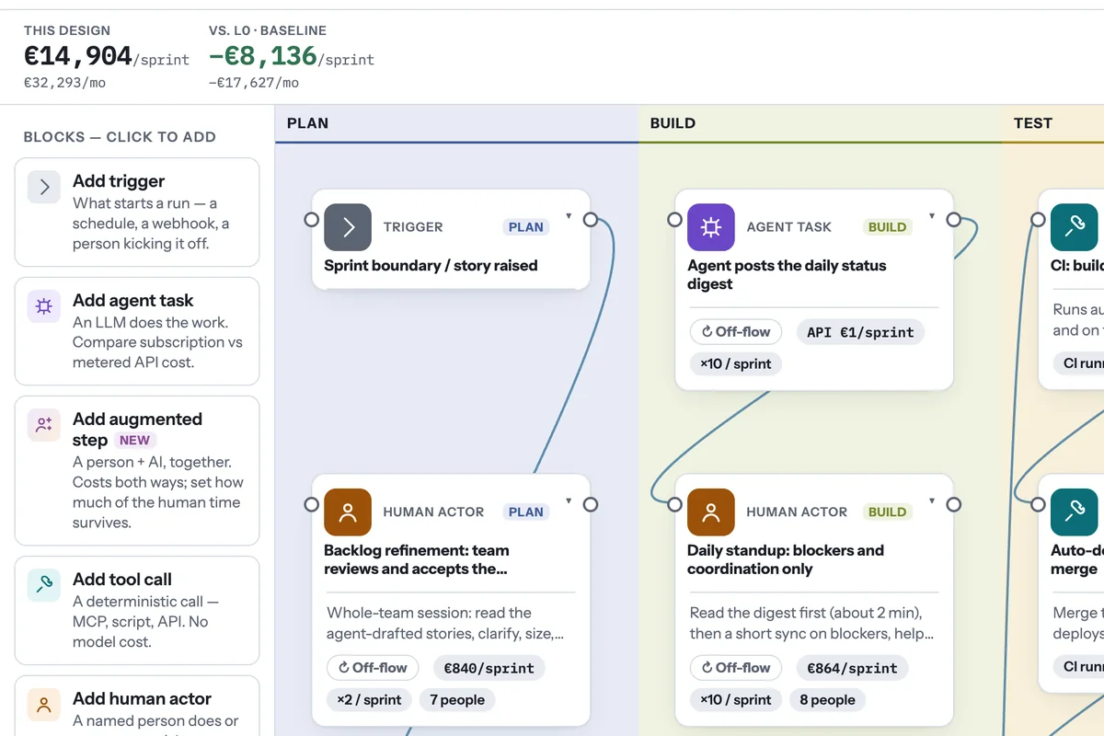Screen dimensions: 1104x736
Task: Click the €840/sprint cost pill
Action: (x=489, y=668)
